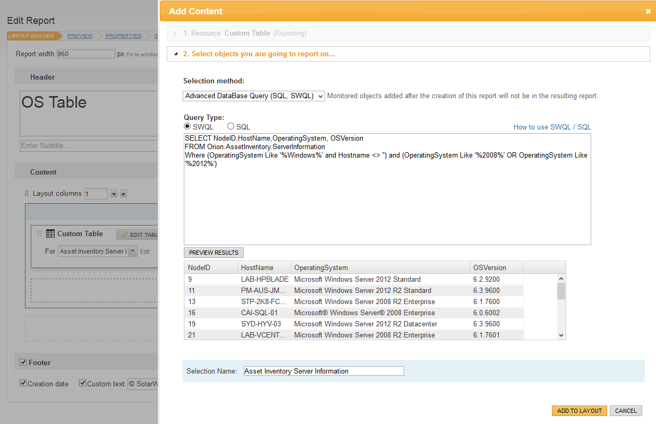Click the drag handle of Custom Table resource
Screen dimensions: 656x424
[39, 233]
